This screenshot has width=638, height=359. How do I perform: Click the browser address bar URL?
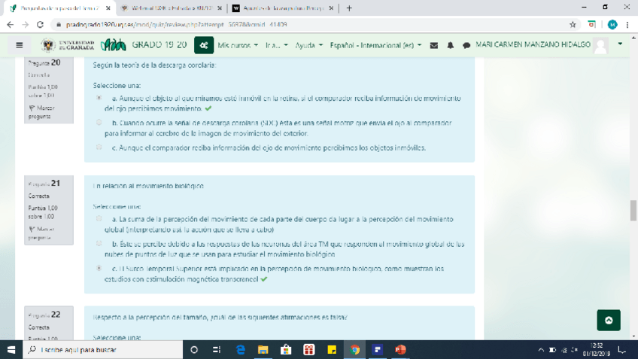click(x=177, y=25)
